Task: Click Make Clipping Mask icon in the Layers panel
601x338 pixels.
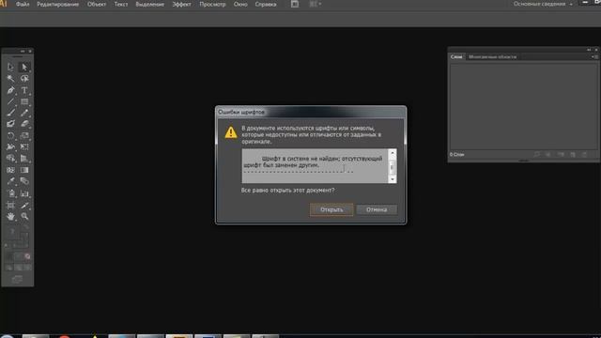Action: [x=548, y=154]
